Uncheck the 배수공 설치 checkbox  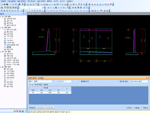[119, 81]
